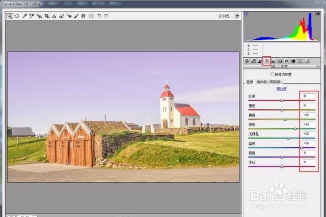Select the Color Sampler tool
326x217 pixels.
tap(32, 16)
